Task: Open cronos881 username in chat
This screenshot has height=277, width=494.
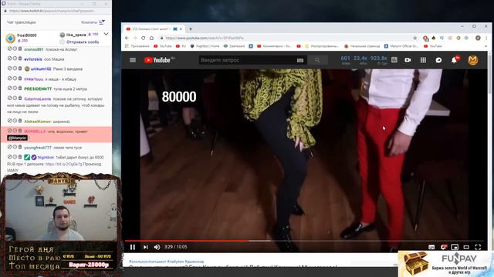Action: tap(34, 49)
